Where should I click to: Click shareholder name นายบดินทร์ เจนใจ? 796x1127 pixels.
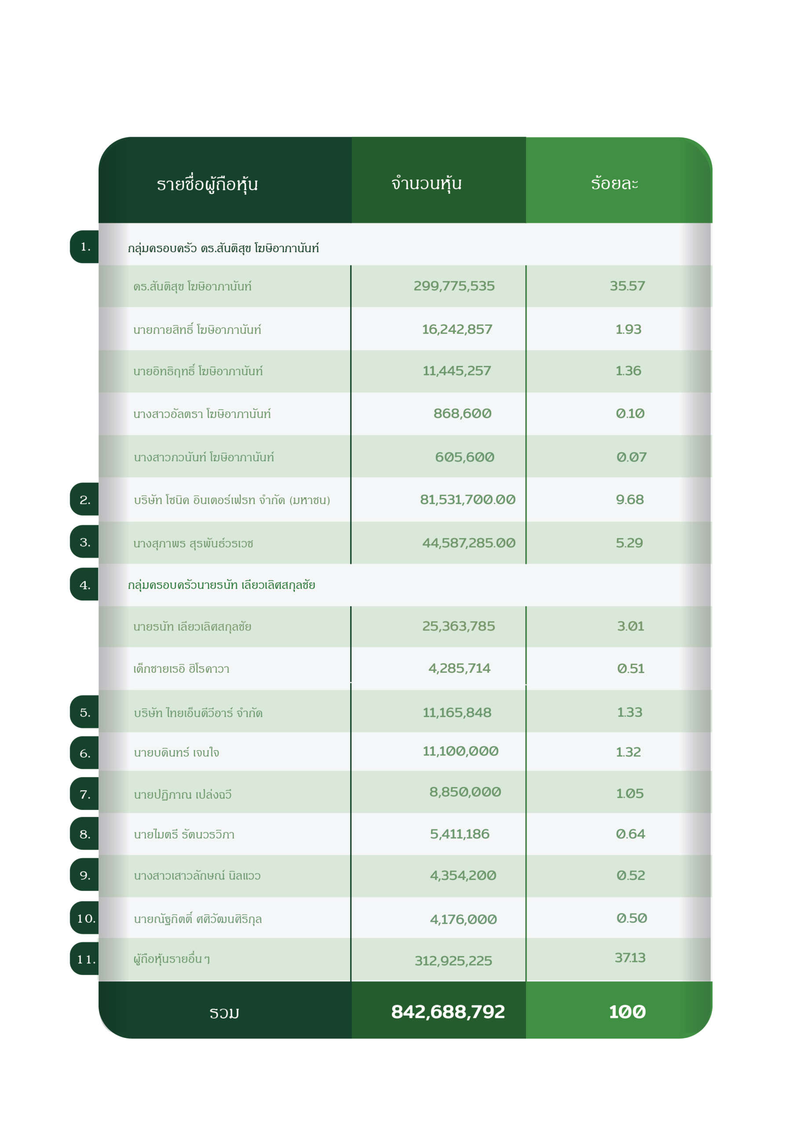[x=176, y=752]
